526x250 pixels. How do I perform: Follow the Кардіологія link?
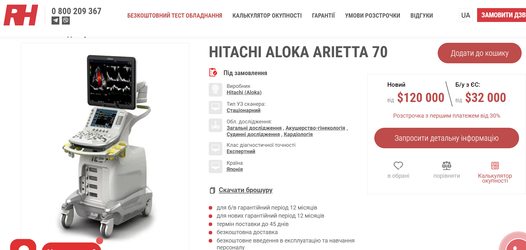[298, 134]
